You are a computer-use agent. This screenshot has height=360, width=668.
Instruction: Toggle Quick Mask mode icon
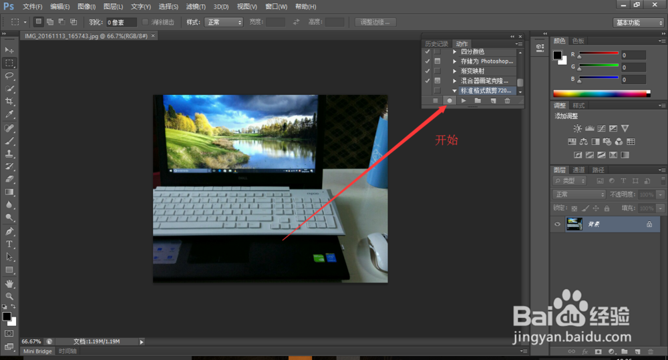(x=9, y=333)
